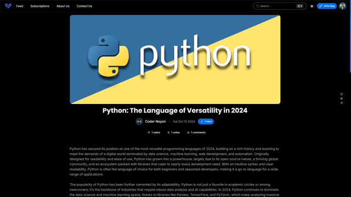Click the middle half-circle icon in floating sidebar

click(x=342, y=99)
